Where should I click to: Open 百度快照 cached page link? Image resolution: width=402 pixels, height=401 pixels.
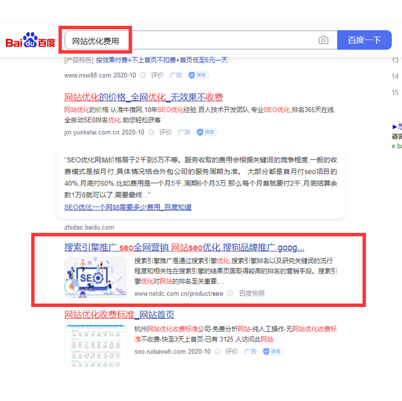tap(252, 293)
